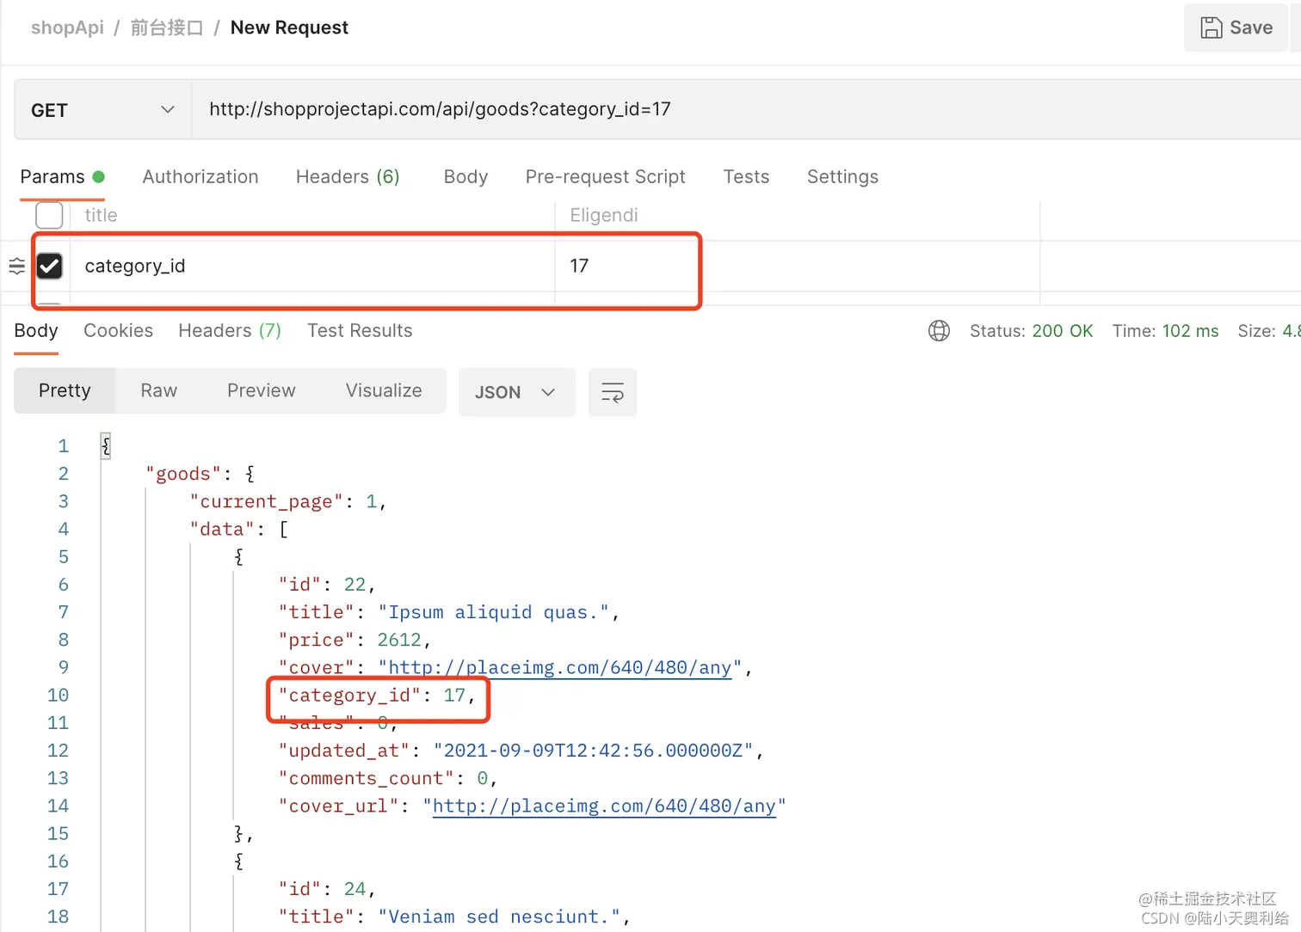
Task: Click the value field containing 17
Action: tap(798, 266)
